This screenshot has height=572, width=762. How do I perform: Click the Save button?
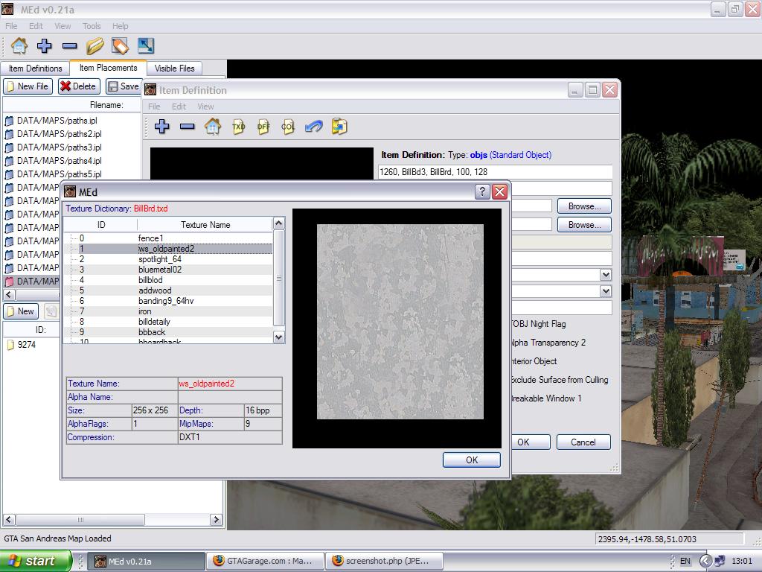pyautogui.click(x=124, y=86)
